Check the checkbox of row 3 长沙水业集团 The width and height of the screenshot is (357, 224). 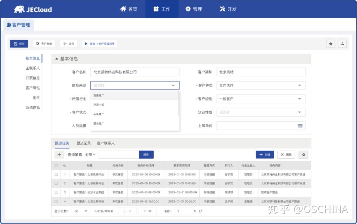[x=56, y=192]
